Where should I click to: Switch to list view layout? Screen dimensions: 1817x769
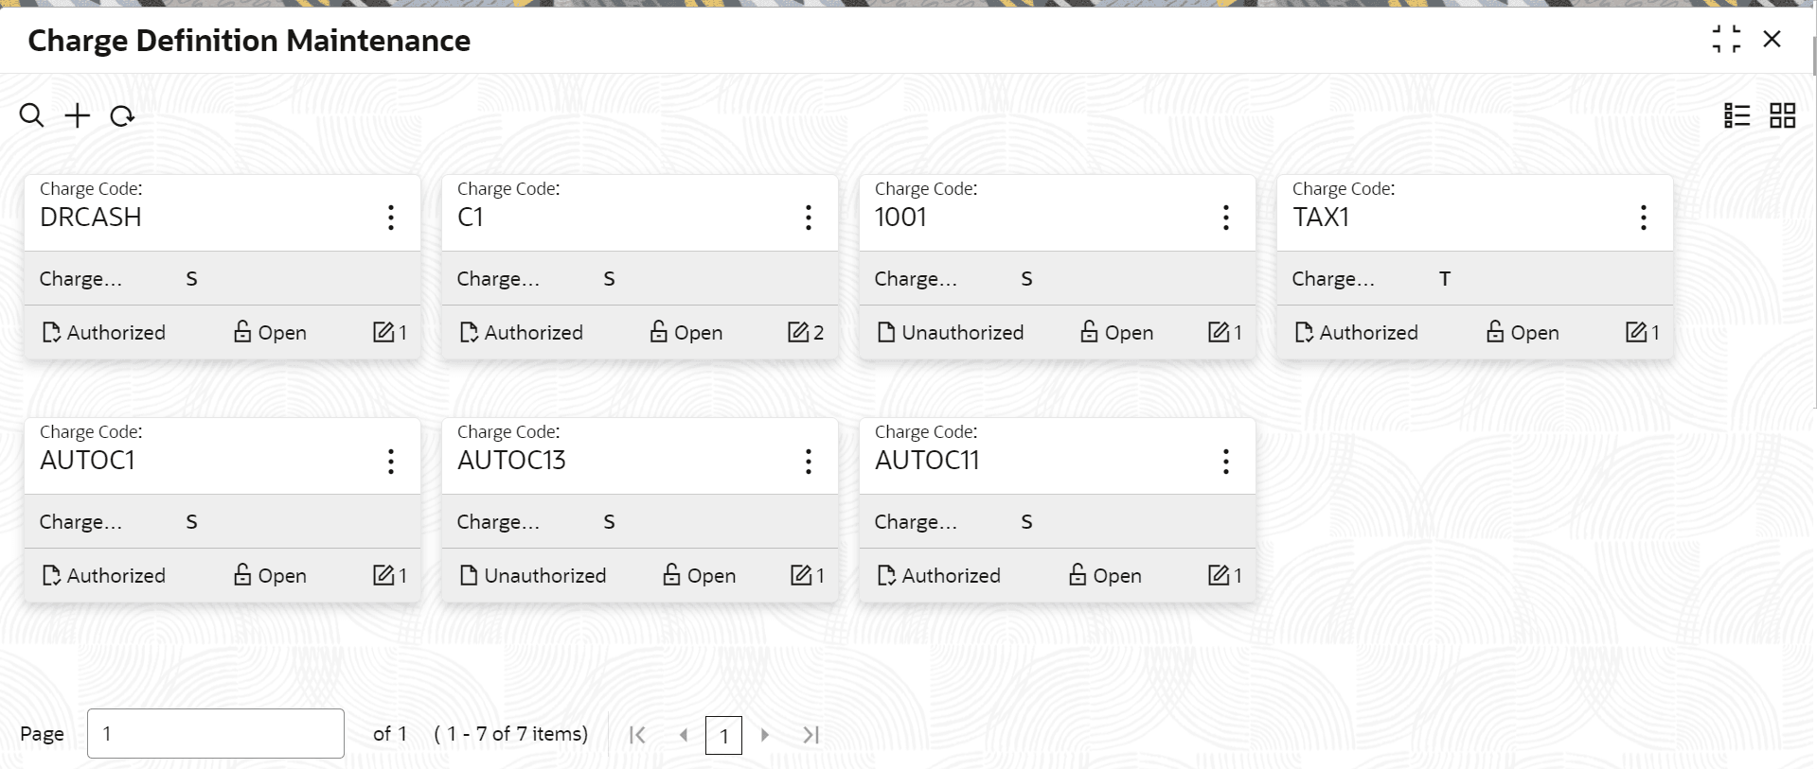click(x=1737, y=115)
